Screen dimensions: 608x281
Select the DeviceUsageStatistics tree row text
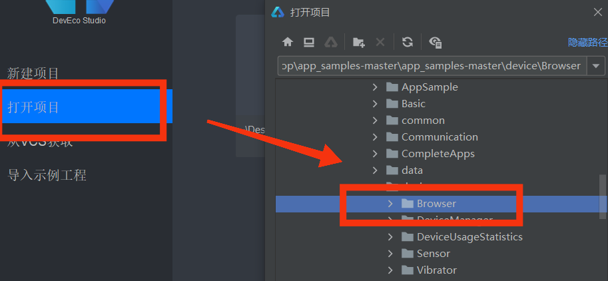click(x=469, y=237)
